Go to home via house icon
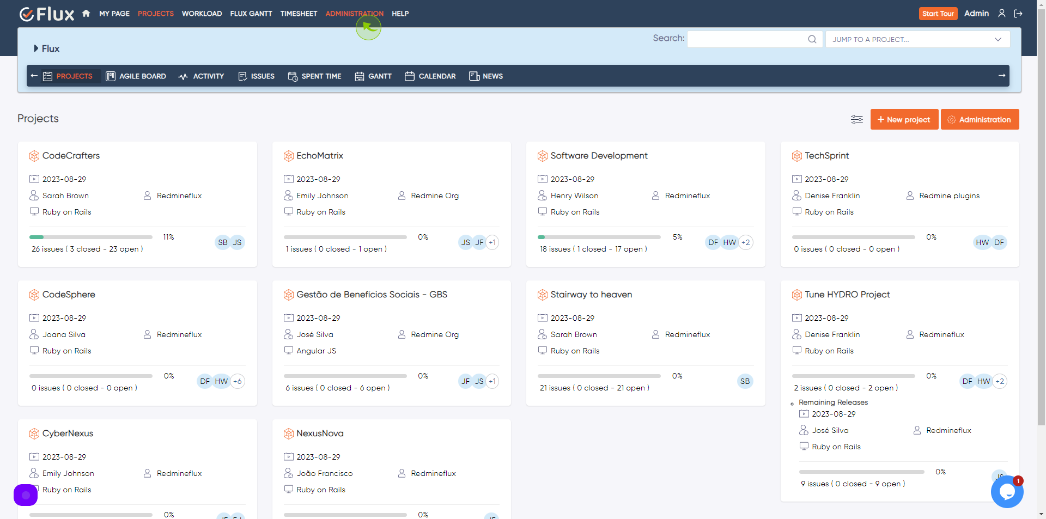 coord(86,13)
